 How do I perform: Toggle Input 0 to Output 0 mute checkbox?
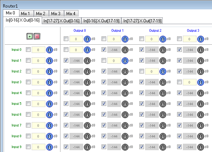pyautogui.click(x=66, y=50)
